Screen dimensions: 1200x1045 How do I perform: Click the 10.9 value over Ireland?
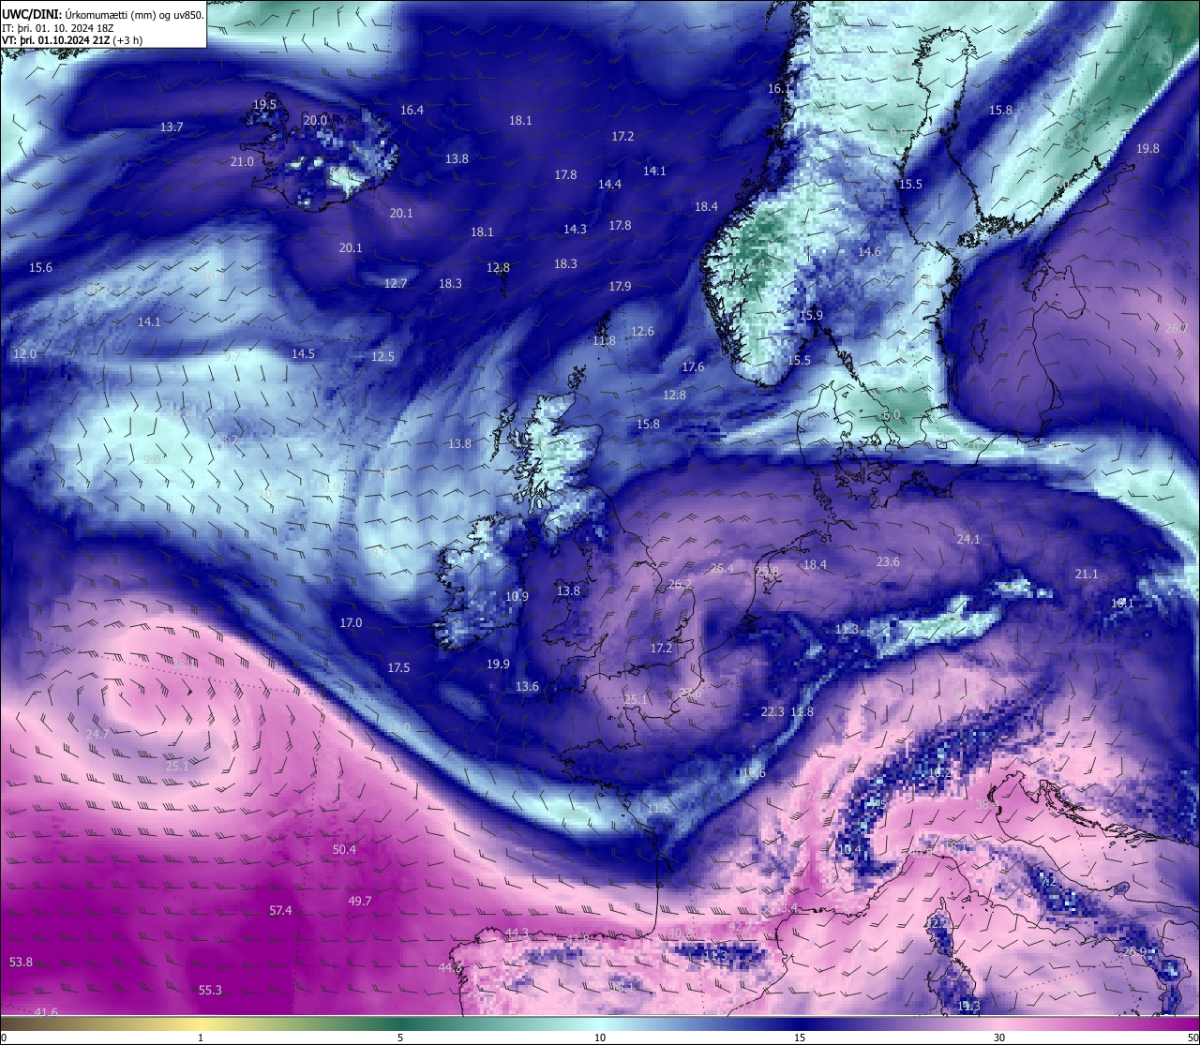517,596
